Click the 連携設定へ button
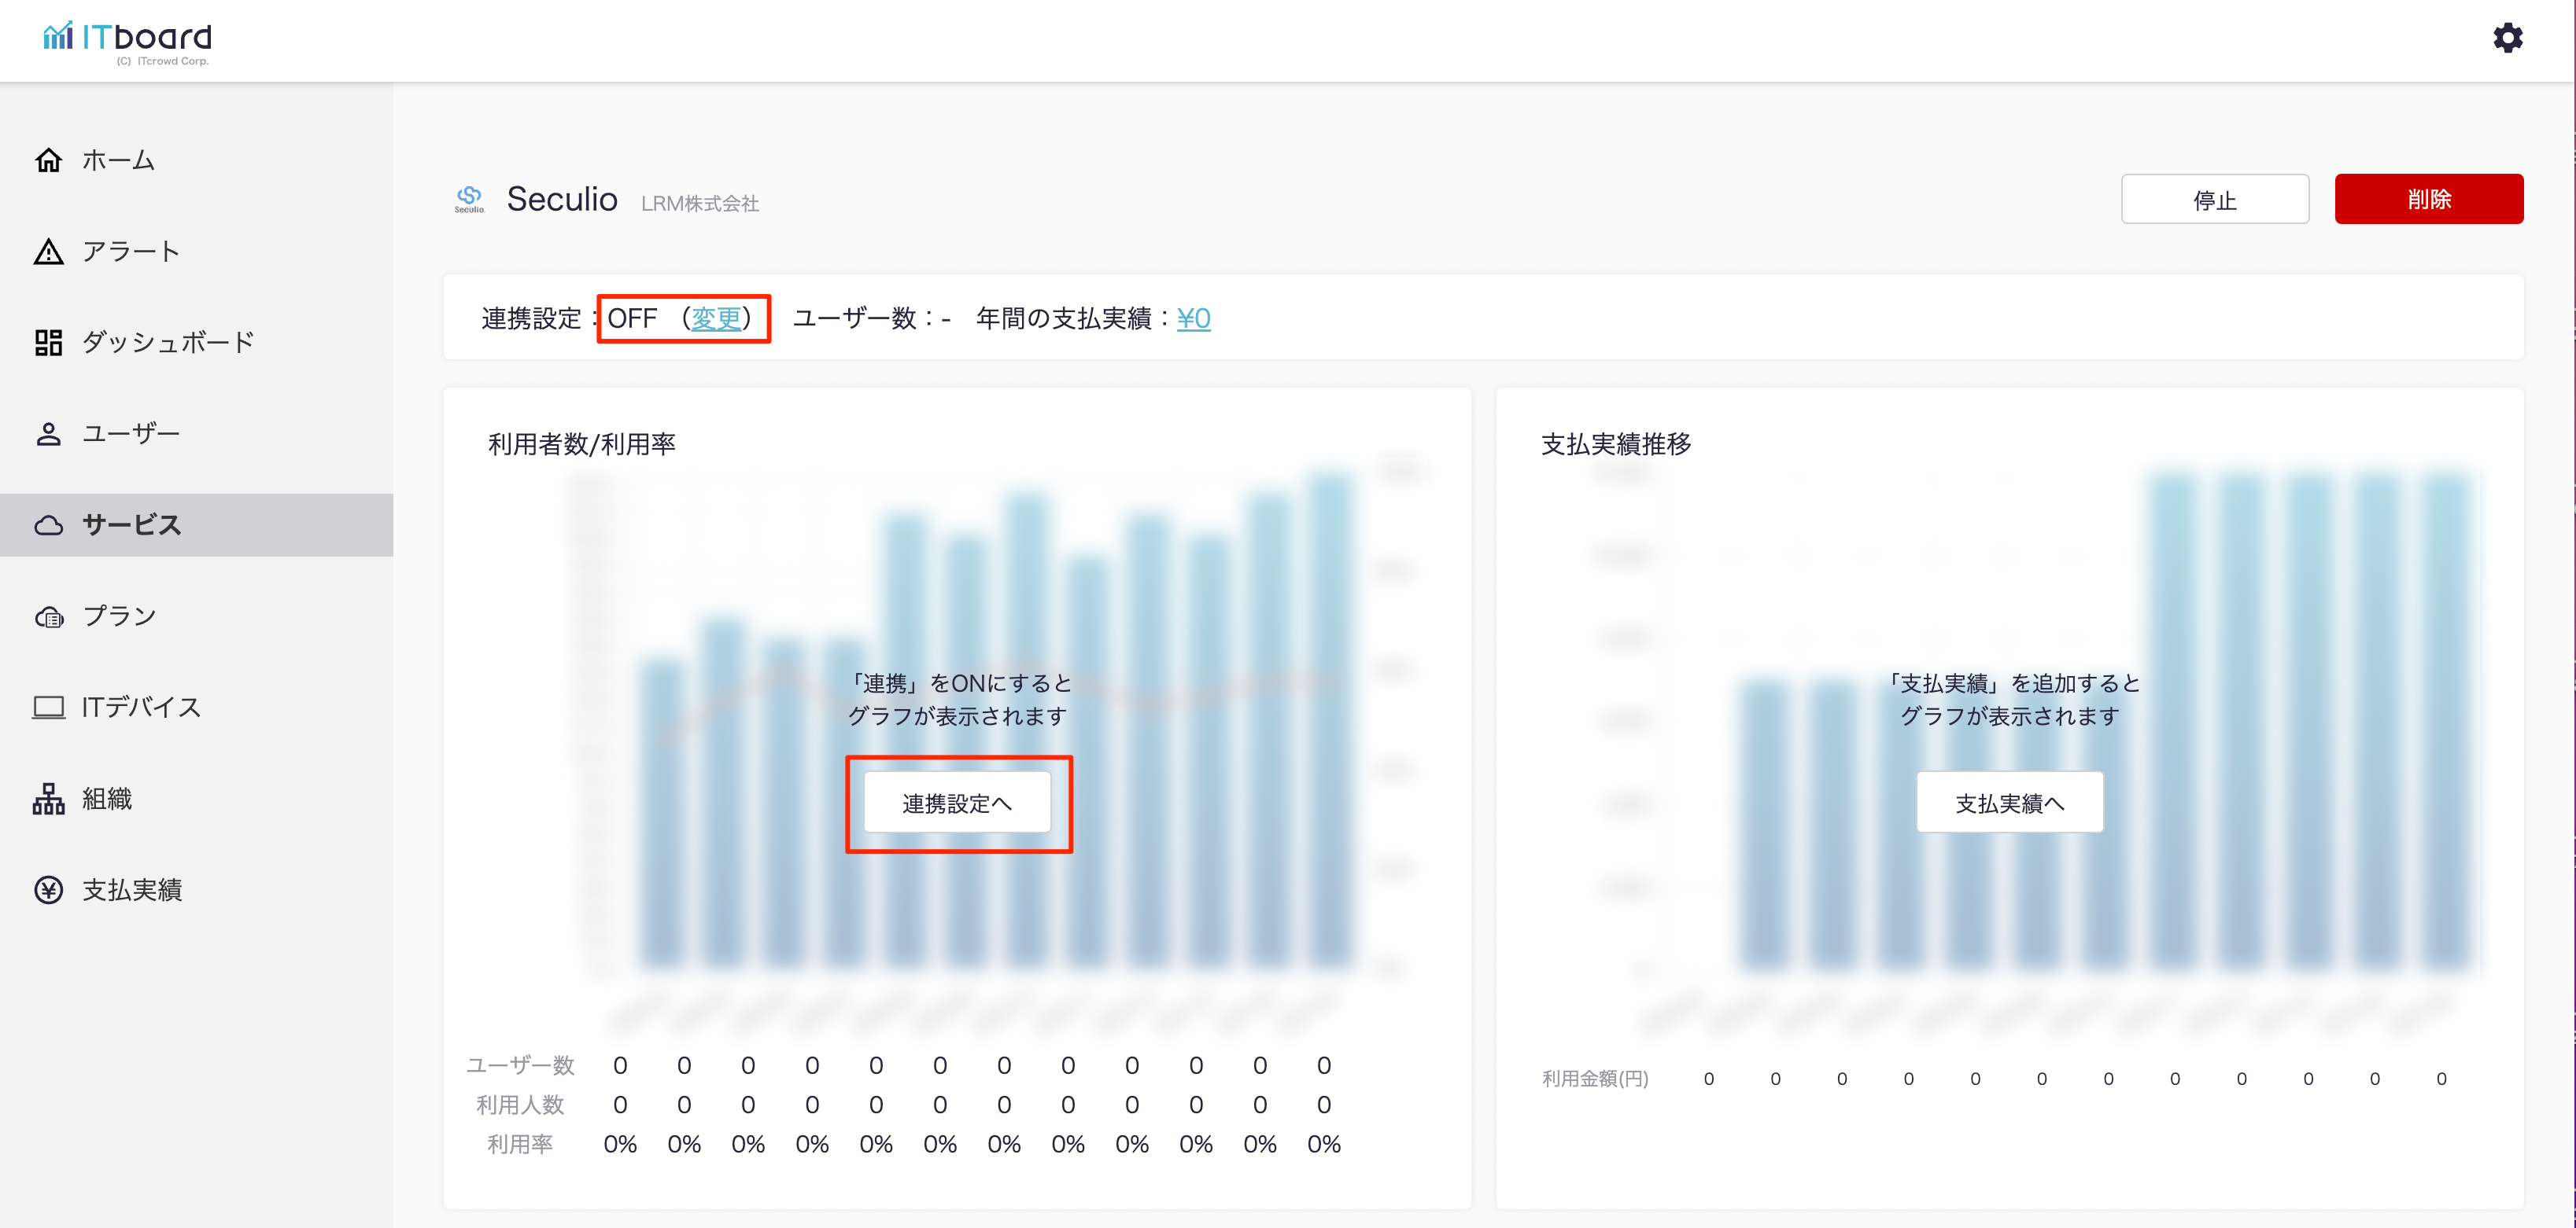The image size is (2576, 1228). tap(957, 803)
